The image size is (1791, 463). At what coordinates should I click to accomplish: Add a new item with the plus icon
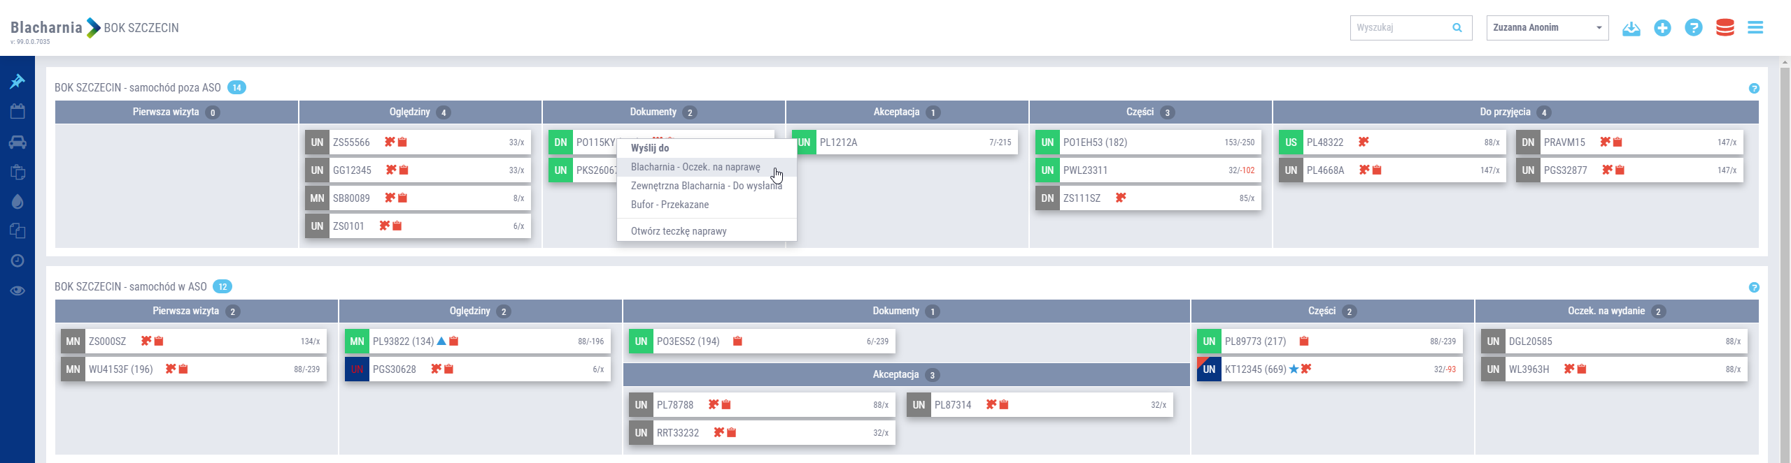[x=1662, y=28]
